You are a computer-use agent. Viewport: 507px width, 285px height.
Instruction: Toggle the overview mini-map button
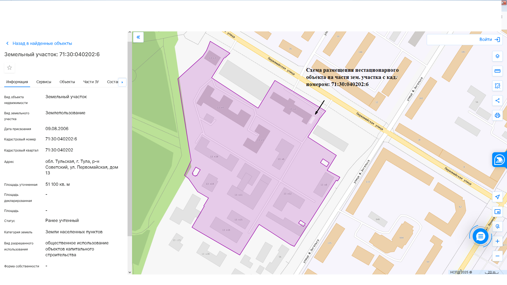497,212
